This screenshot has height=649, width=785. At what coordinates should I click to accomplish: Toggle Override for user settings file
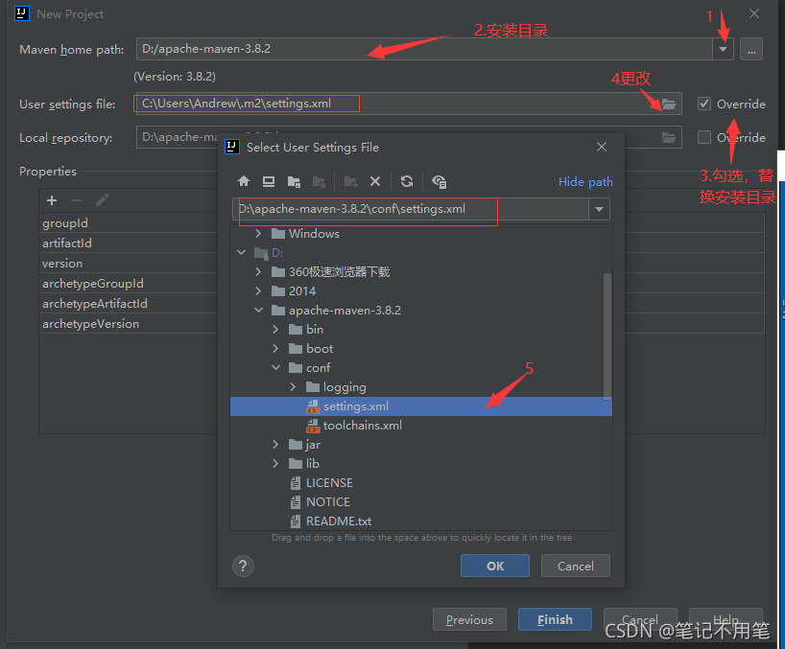704,104
